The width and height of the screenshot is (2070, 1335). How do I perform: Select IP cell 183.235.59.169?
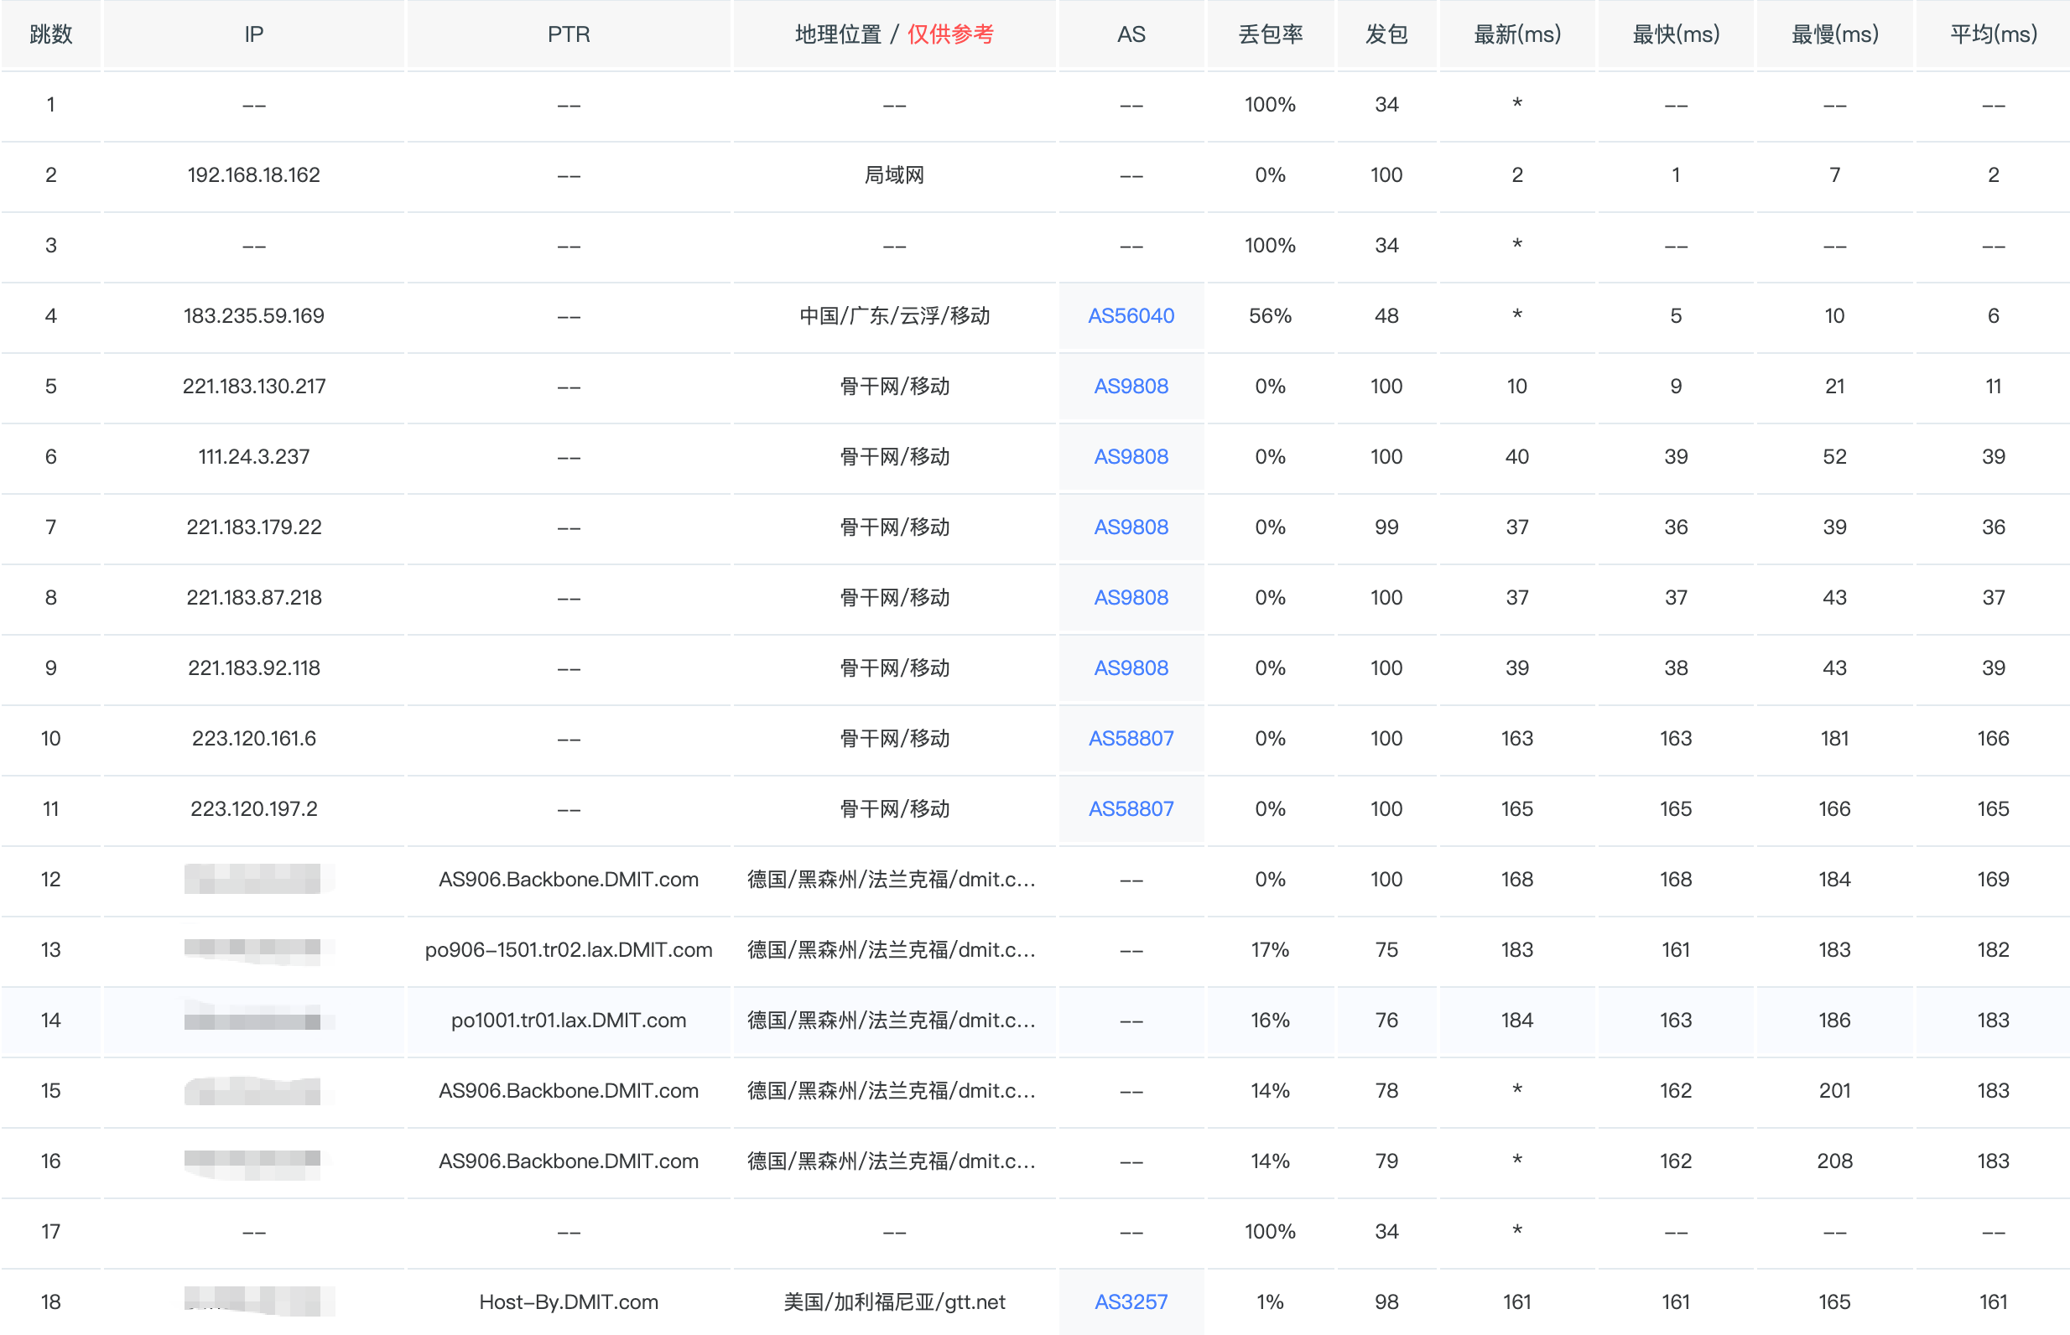[x=254, y=315]
